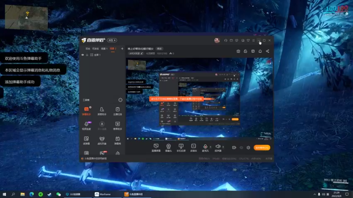Edit the APEX手游 category tag
Screen dimensions: 353x198
(136, 53)
